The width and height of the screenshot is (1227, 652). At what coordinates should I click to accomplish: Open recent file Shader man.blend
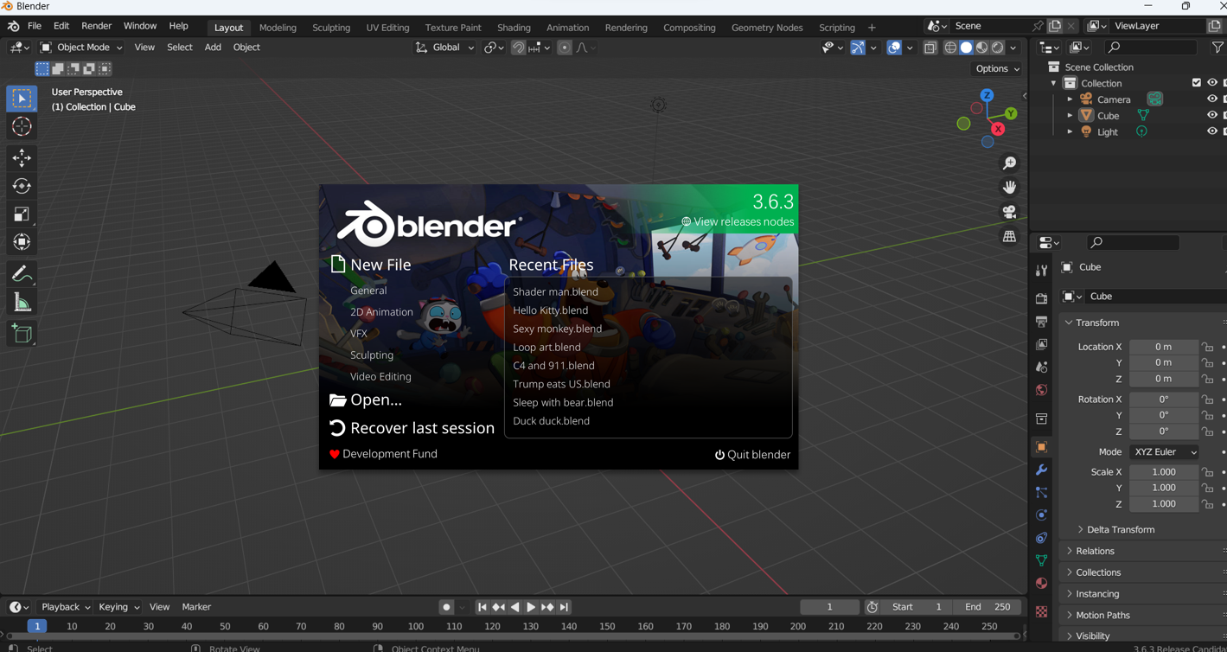(555, 292)
